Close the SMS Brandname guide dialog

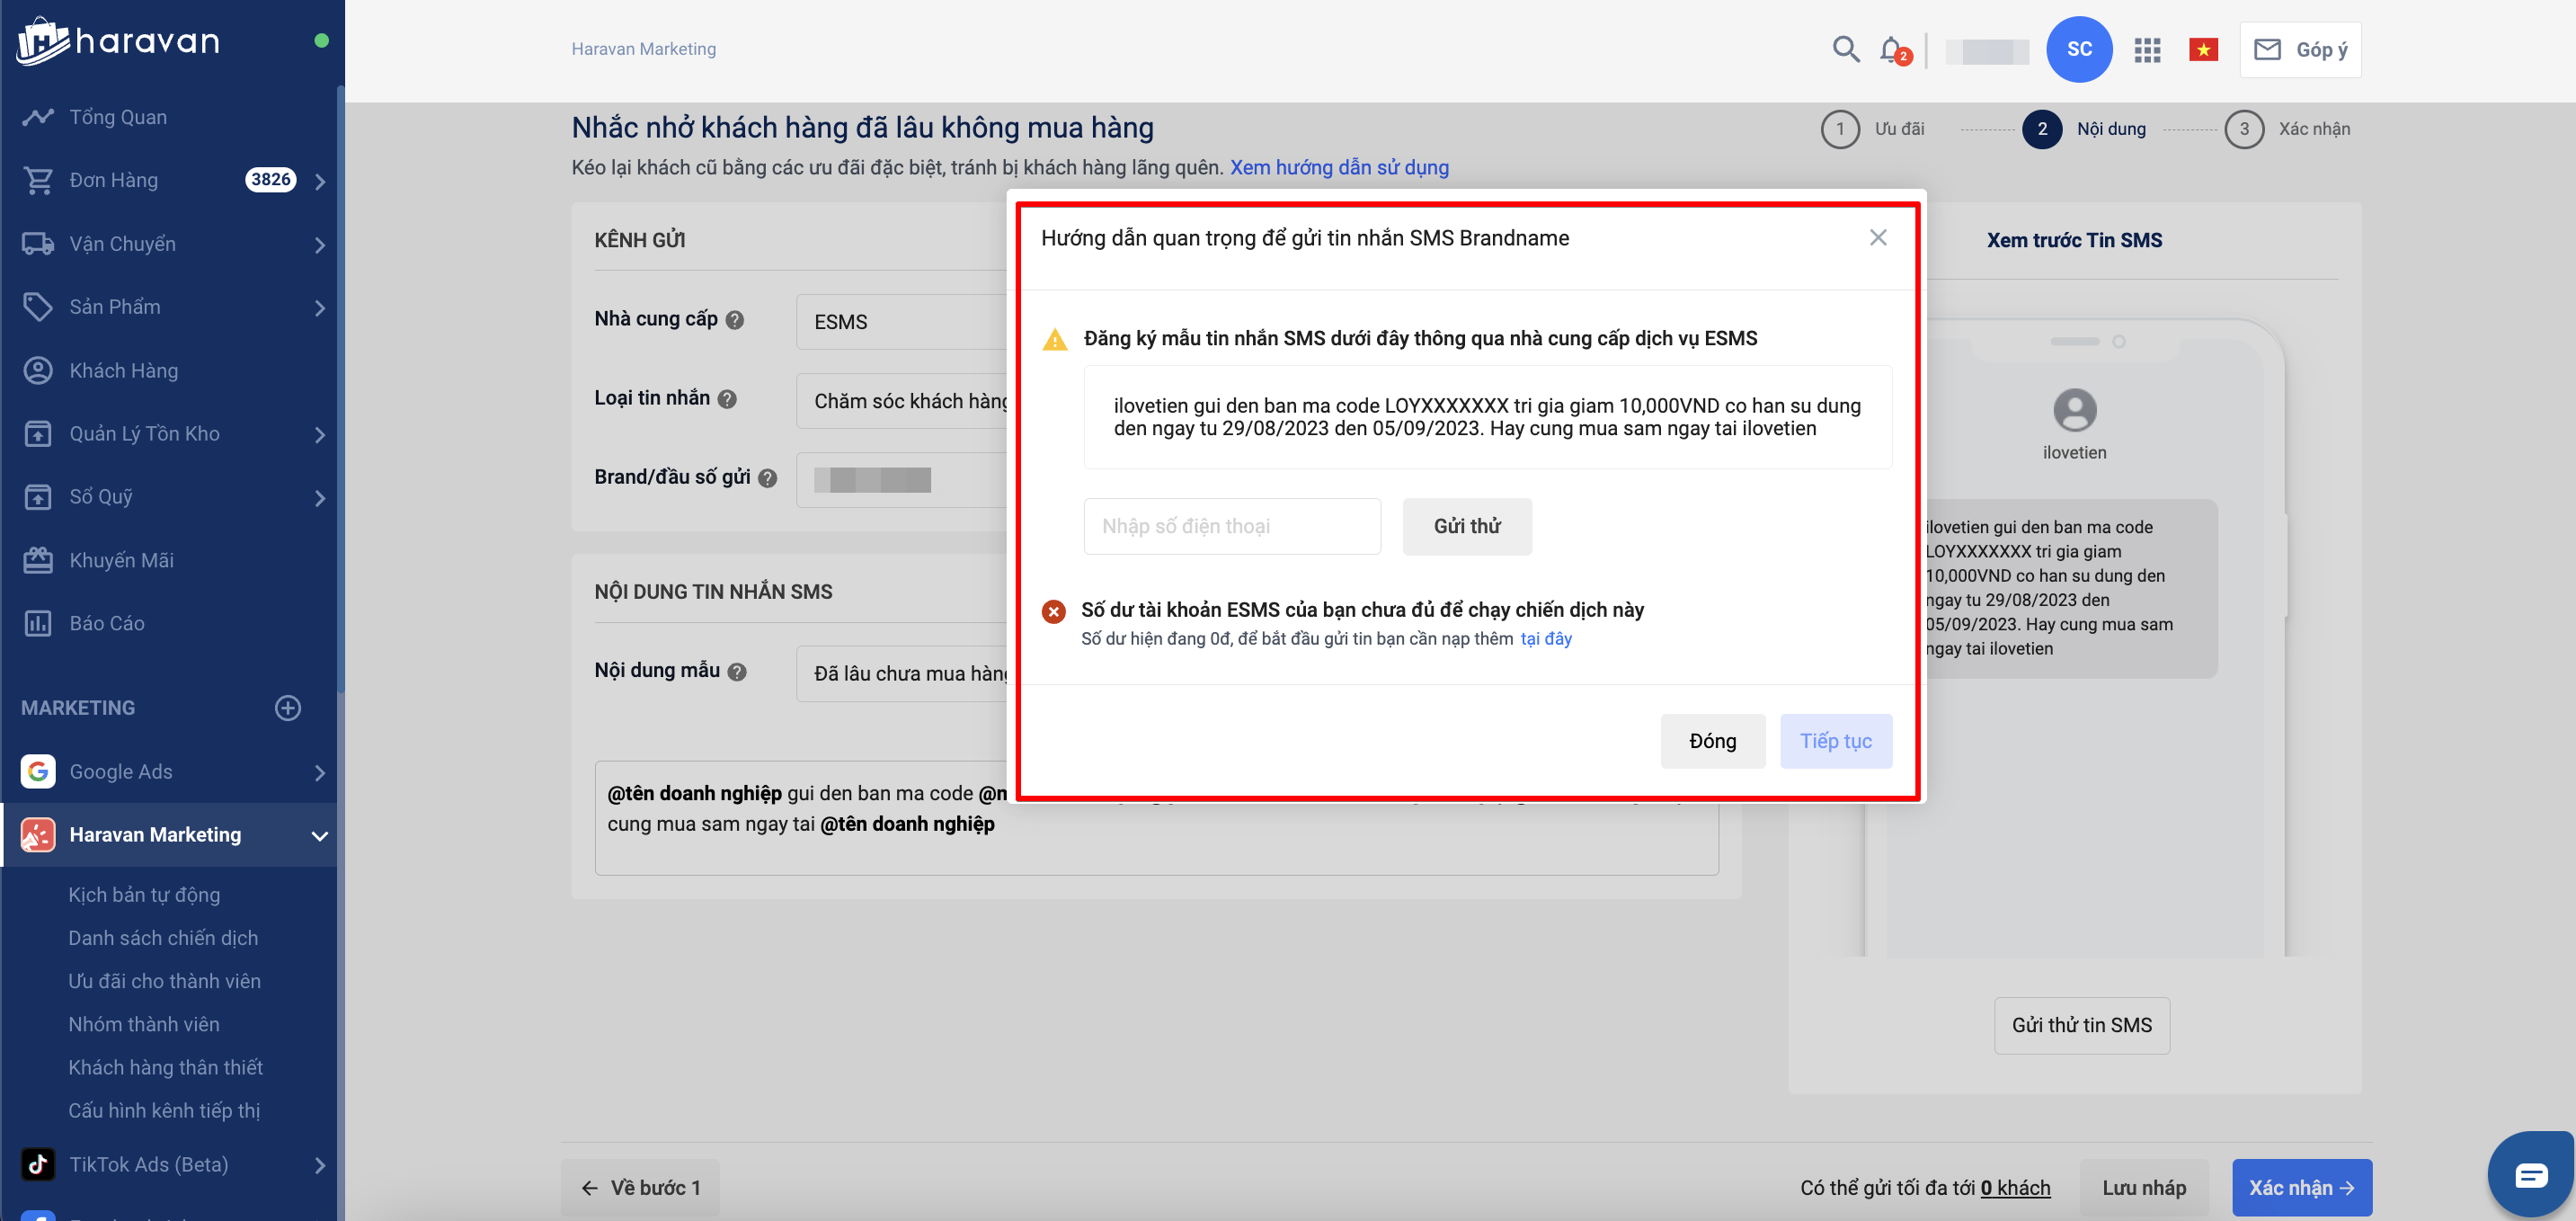tap(1878, 238)
